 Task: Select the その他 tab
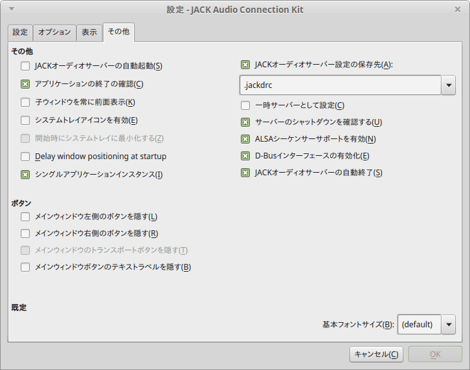pyautogui.click(x=118, y=32)
